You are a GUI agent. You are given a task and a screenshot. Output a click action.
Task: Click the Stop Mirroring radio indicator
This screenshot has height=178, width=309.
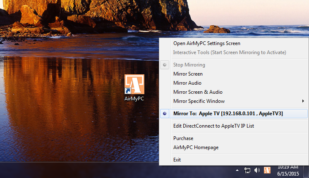coord(165,65)
